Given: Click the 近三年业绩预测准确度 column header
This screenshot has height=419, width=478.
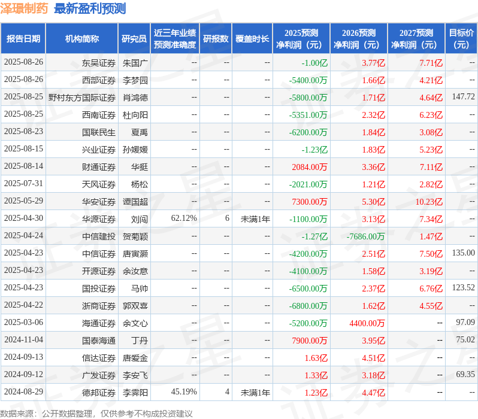Looking at the screenshot, I should point(175,39).
